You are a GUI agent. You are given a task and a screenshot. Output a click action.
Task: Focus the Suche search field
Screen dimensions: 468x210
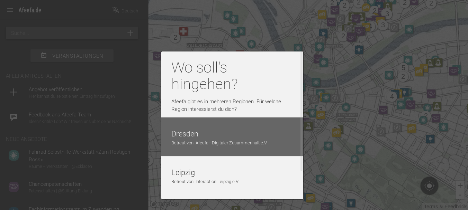66,33
